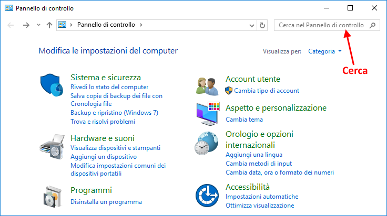The height and width of the screenshot is (216, 387).
Task: Click the forward arrow in navigation bar
Action: click(x=26, y=25)
